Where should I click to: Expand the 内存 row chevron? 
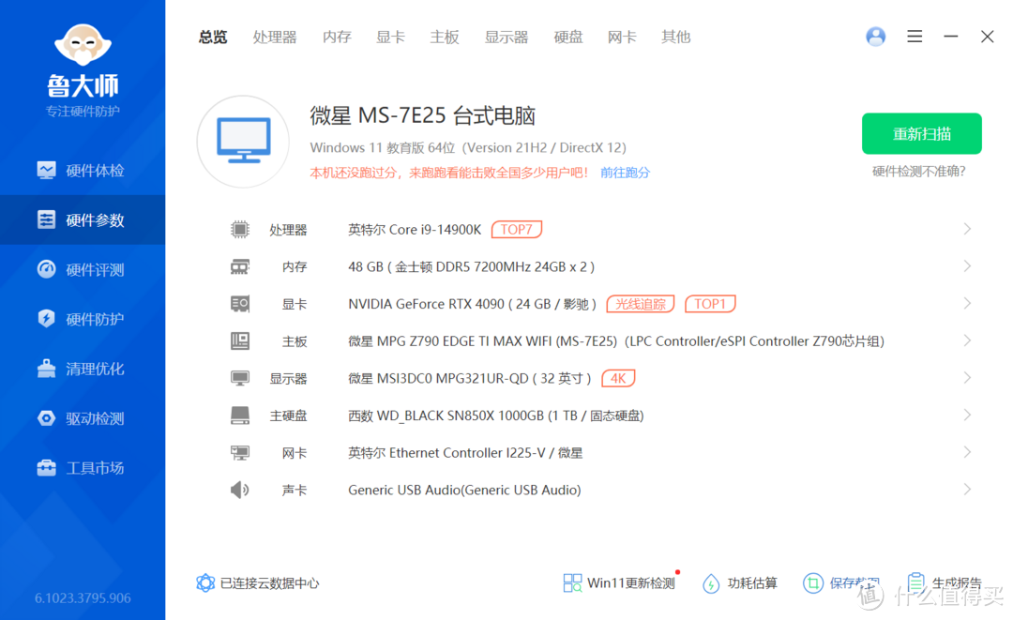pyautogui.click(x=967, y=266)
